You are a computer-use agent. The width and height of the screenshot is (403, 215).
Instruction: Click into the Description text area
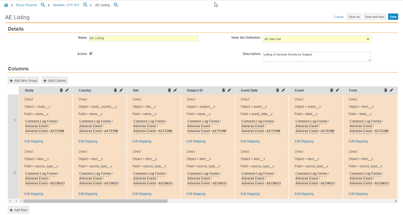tap(317, 56)
